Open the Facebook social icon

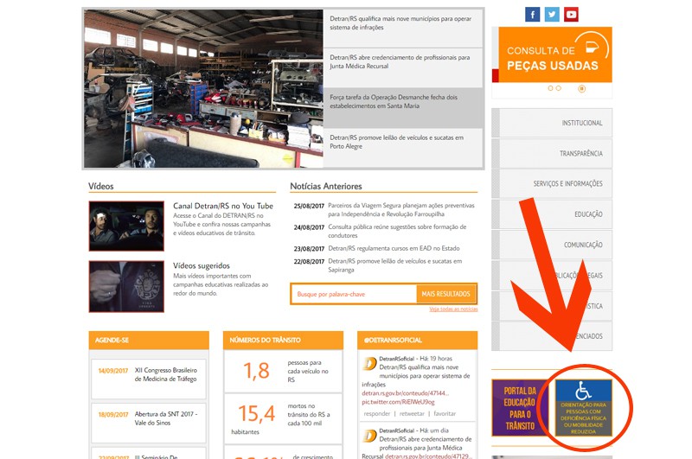coord(532,15)
